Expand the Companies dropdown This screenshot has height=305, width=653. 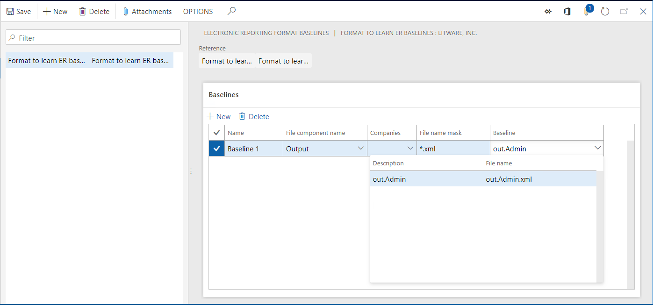pyautogui.click(x=410, y=148)
